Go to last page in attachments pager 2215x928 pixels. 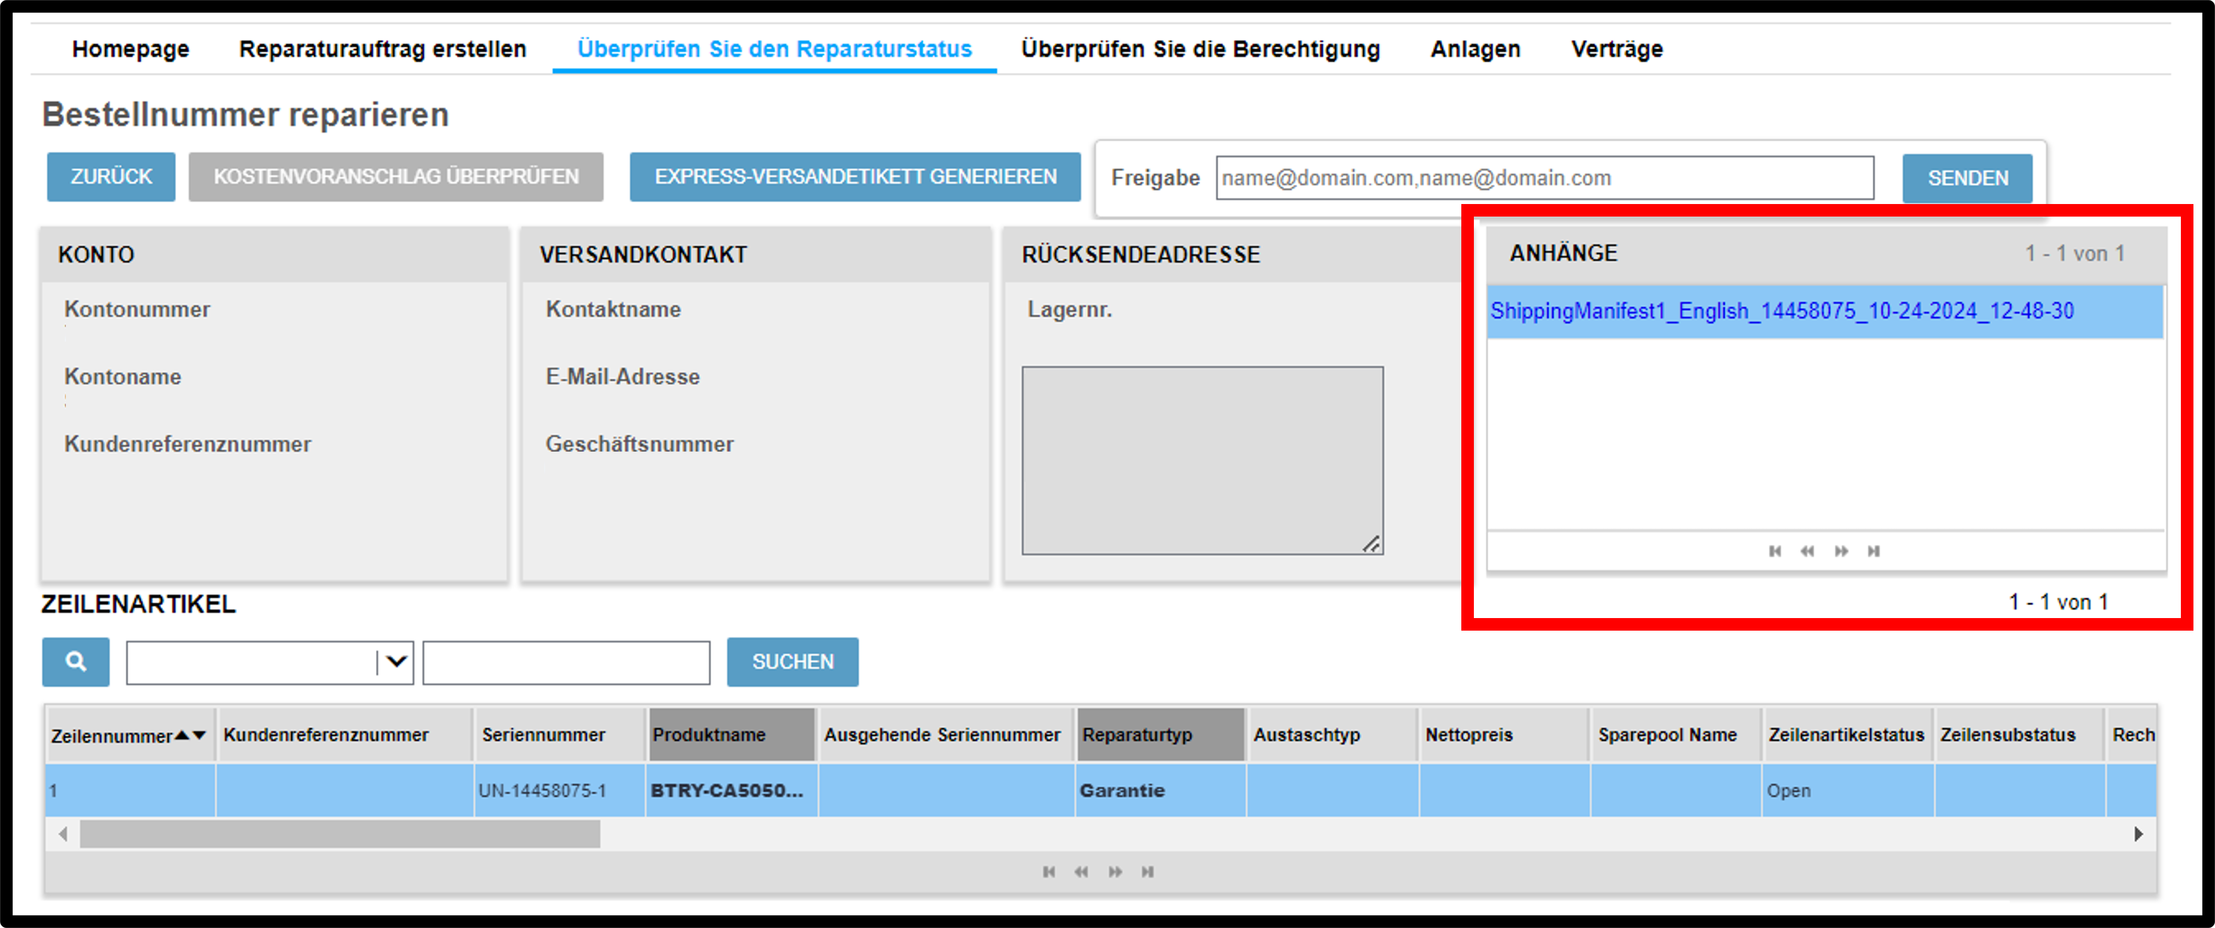pos(1874,551)
